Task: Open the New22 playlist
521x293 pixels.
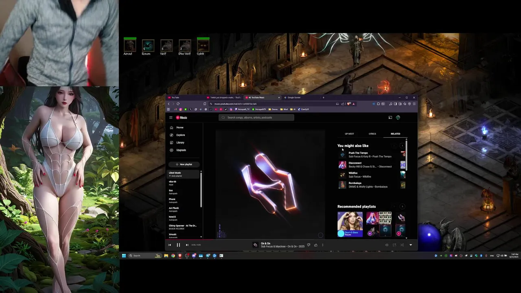Action: click(183, 218)
